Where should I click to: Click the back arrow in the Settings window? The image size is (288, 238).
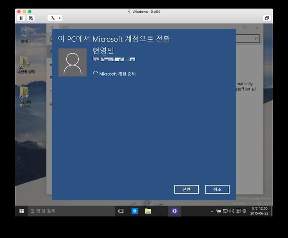(53, 27)
